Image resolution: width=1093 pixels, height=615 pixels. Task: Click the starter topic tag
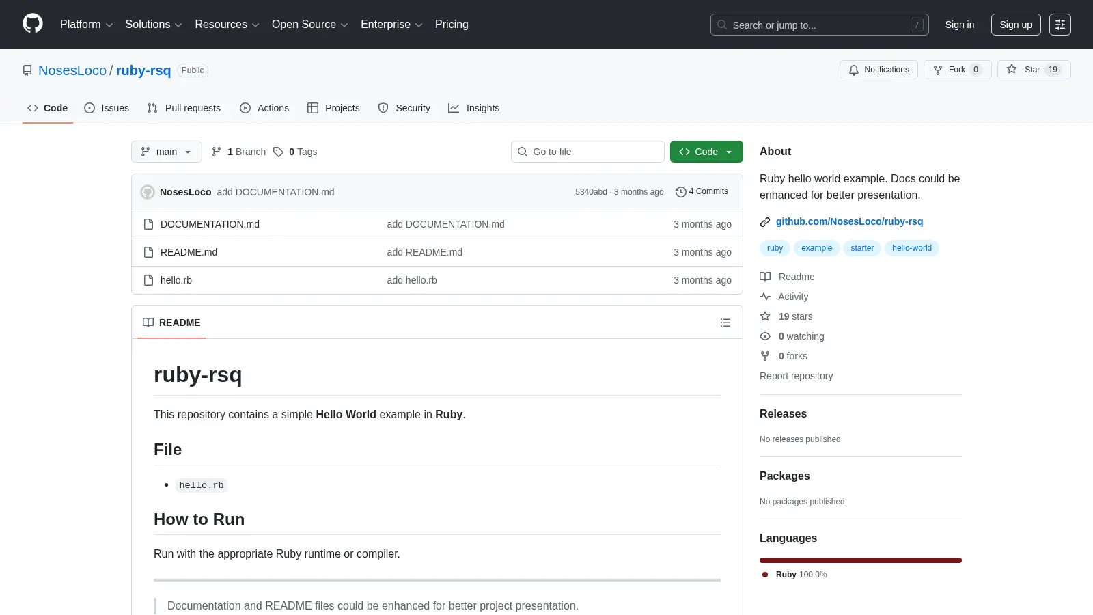coord(862,248)
